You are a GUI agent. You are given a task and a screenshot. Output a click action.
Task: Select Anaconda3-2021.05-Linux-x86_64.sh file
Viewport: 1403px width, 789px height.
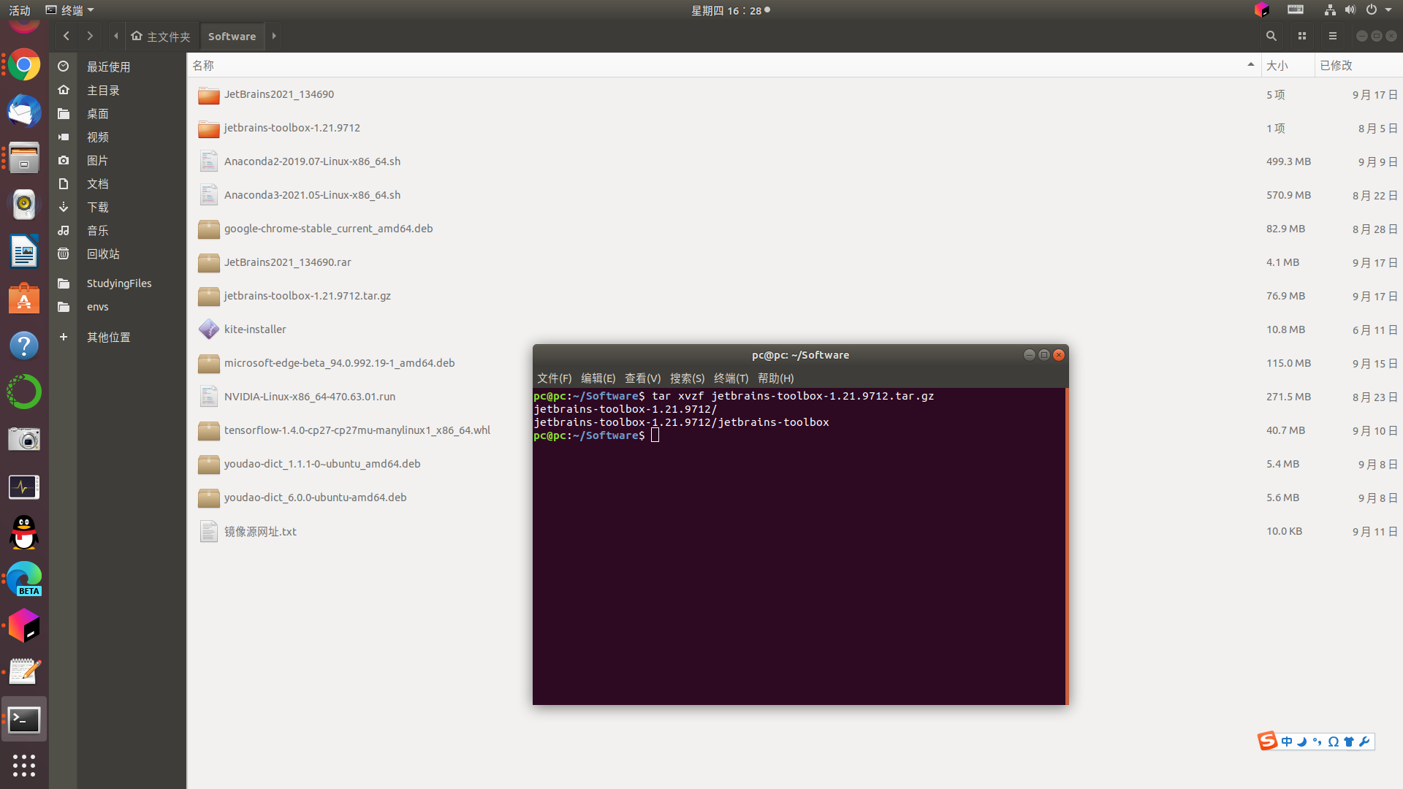point(795,195)
